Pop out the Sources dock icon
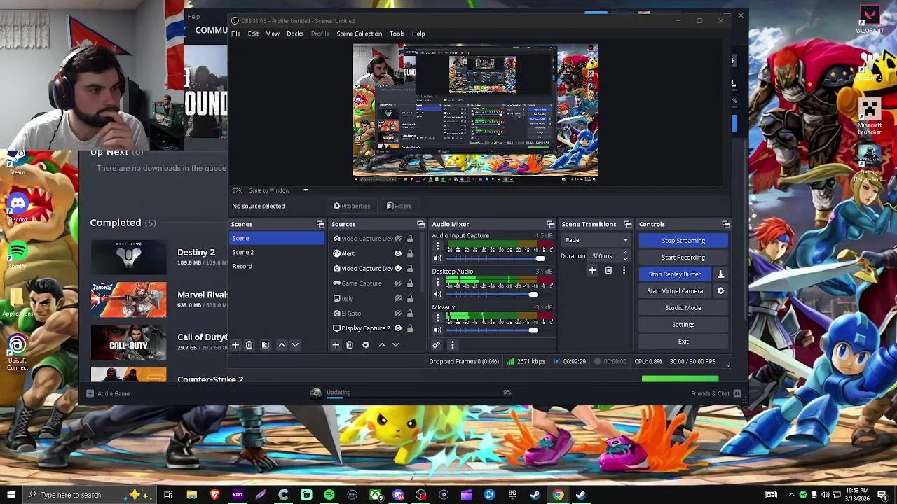The height and width of the screenshot is (504, 897). click(x=420, y=224)
